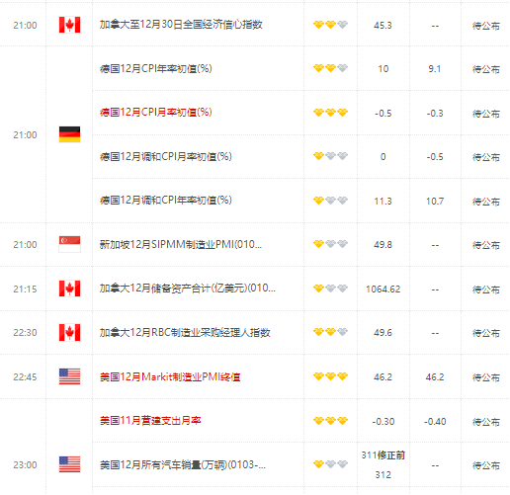This screenshot has height=495, width=510.
Task: Click the Canada flag at 21:00 confidence index
Action: pyautogui.click(x=69, y=25)
